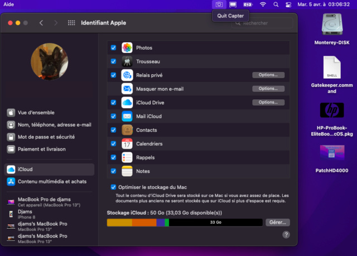This screenshot has width=357, height=256.
Task: Open Mot de passe et sécurité
Action: [50, 137]
